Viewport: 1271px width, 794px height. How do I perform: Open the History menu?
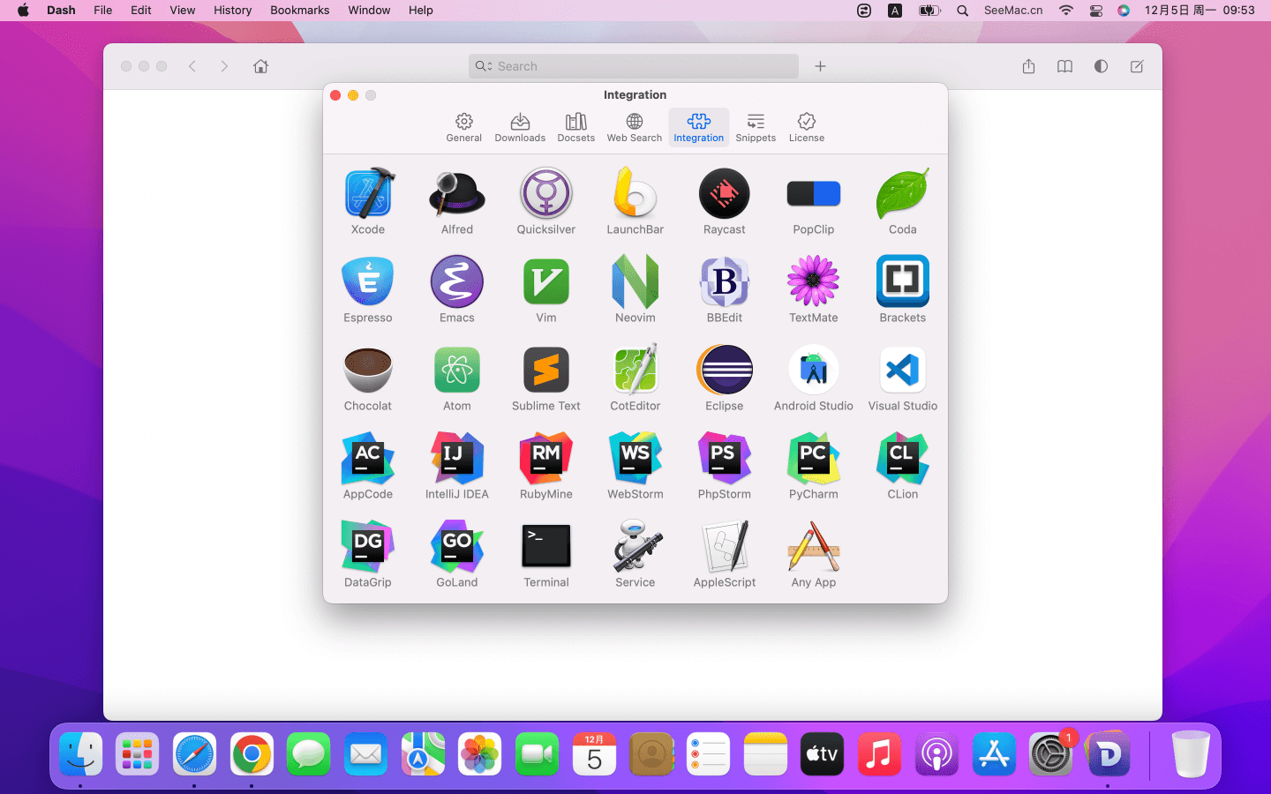click(232, 11)
